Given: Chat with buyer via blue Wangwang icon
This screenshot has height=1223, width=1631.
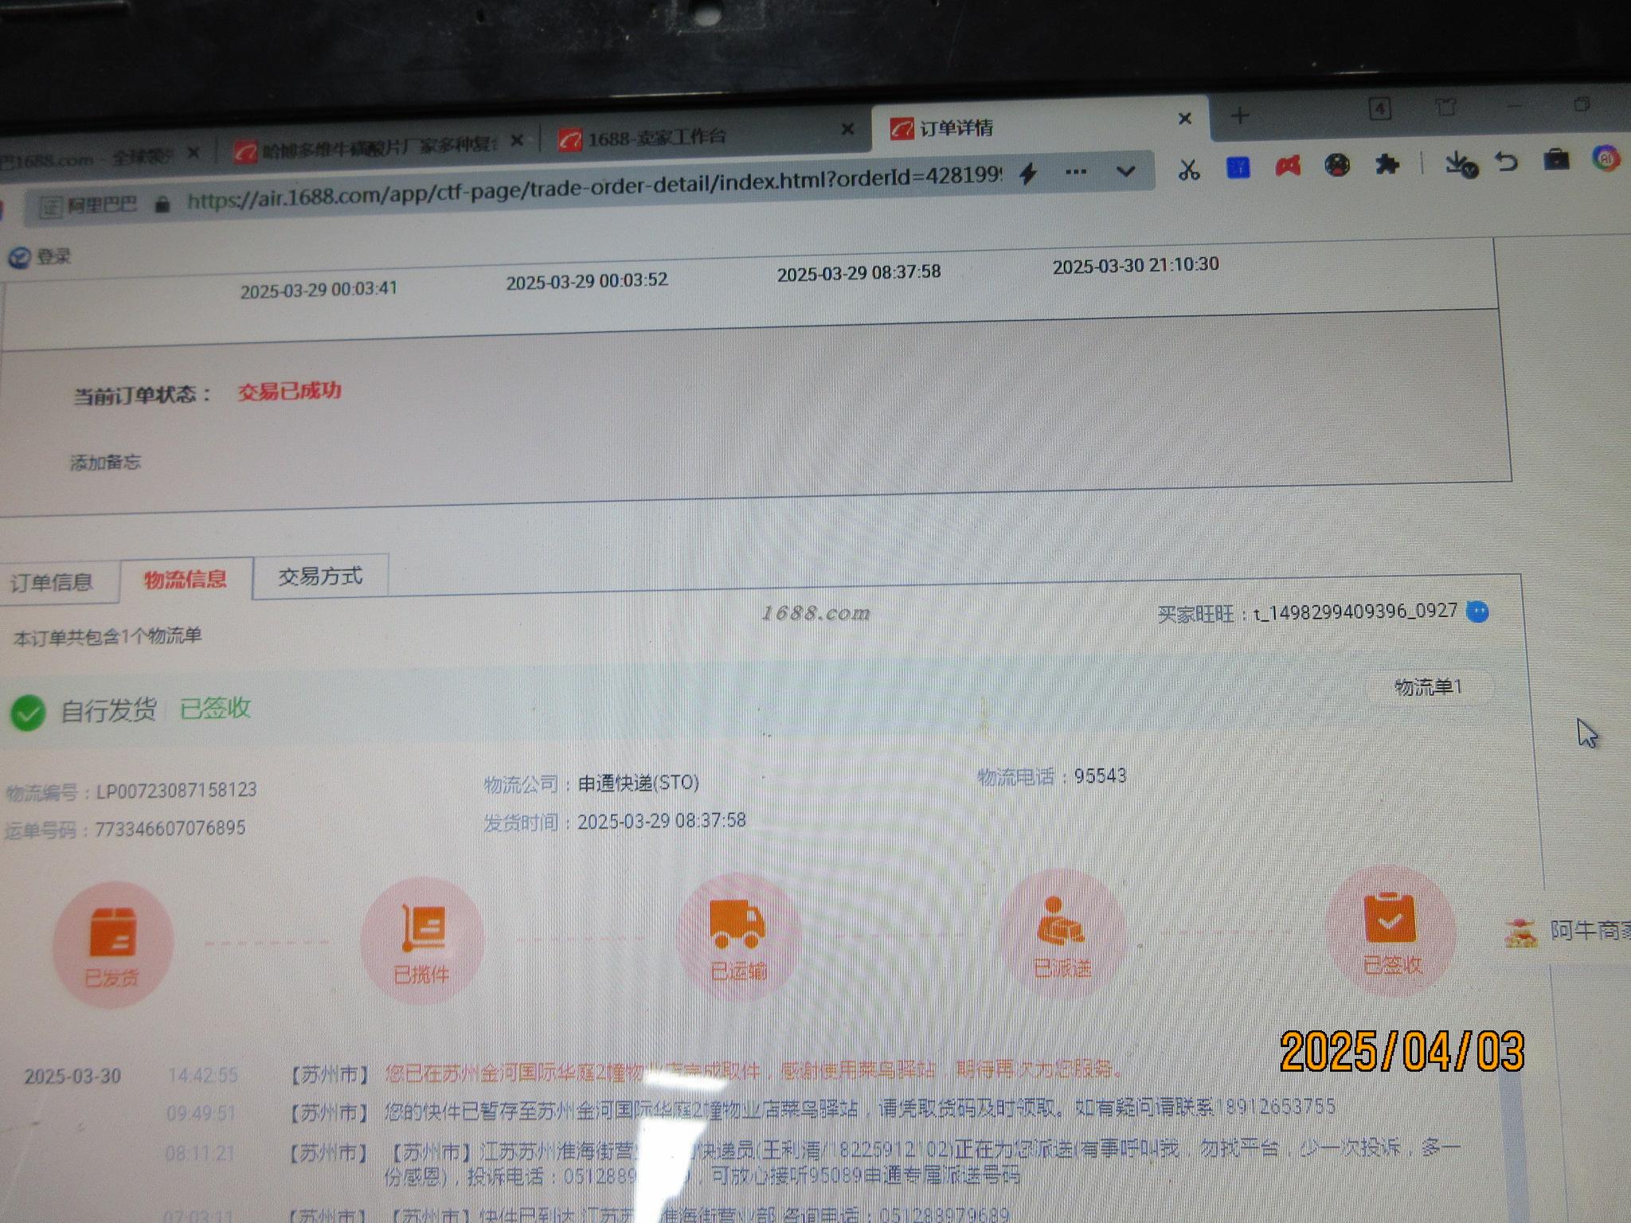Looking at the screenshot, I should 1477,611.
